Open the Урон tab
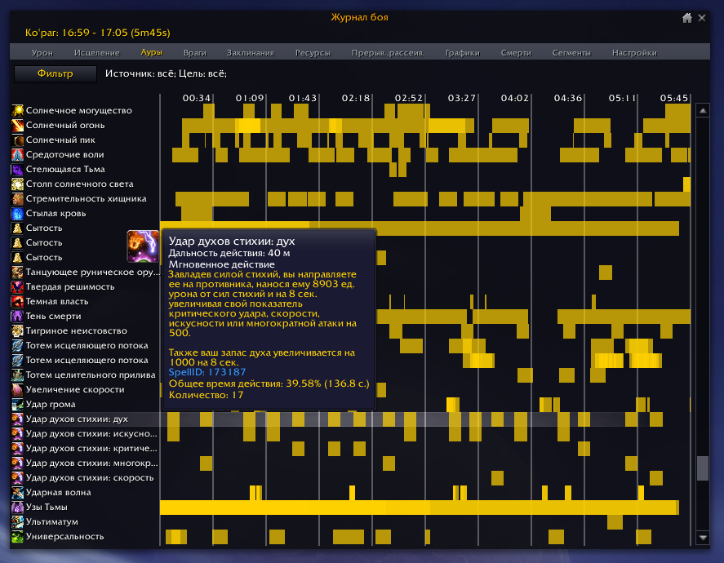The width and height of the screenshot is (724, 563). 42,53
